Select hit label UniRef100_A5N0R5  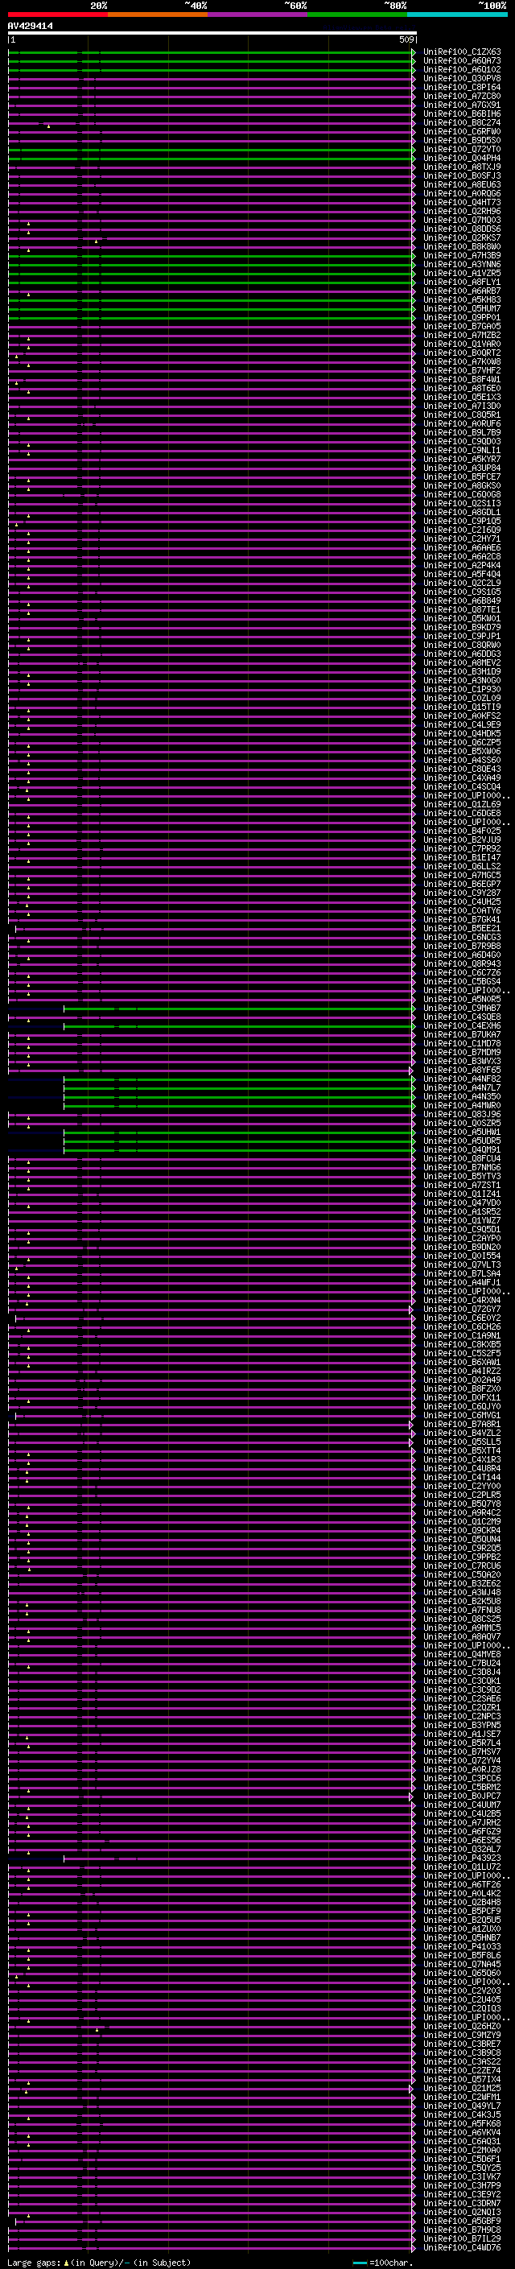pos(462,1000)
